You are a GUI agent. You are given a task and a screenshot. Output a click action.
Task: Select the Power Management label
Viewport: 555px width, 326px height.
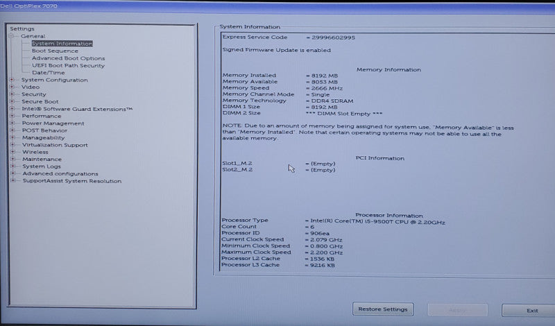(53, 123)
